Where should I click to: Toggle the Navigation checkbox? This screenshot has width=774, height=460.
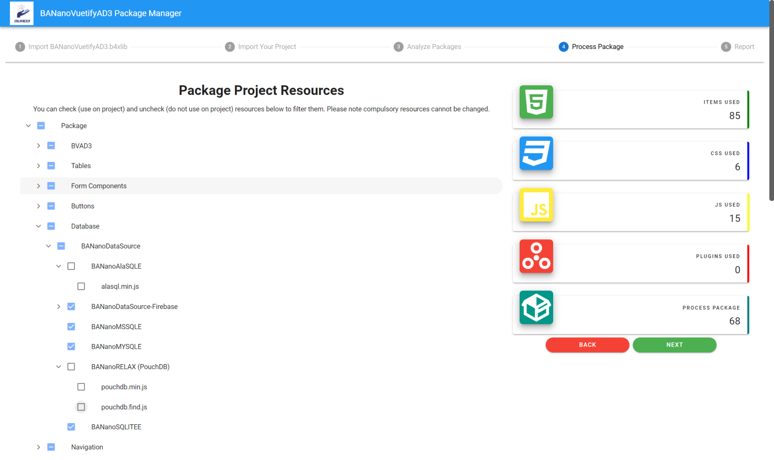click(x=51, y=448)
